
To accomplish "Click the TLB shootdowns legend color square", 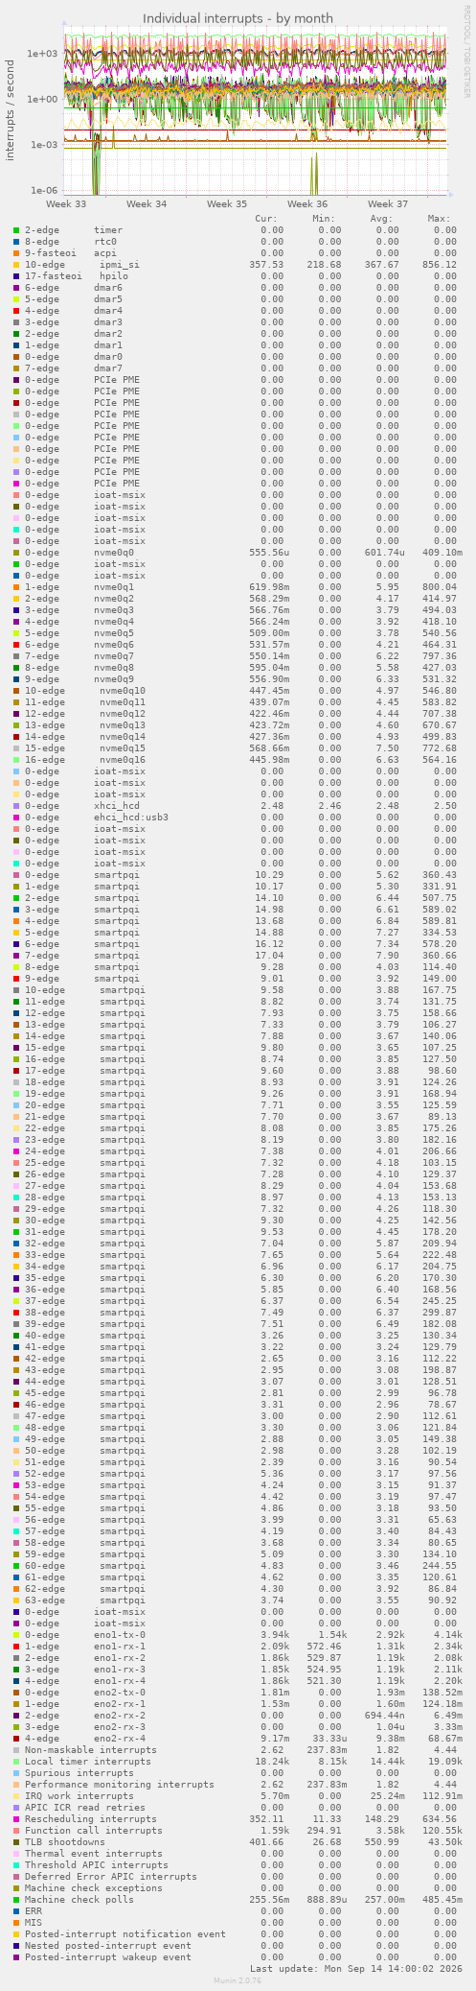I will click(16, 1842).
